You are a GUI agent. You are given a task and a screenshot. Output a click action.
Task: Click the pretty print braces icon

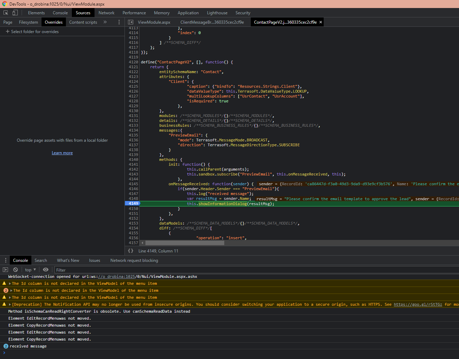(x=131, y=251)
